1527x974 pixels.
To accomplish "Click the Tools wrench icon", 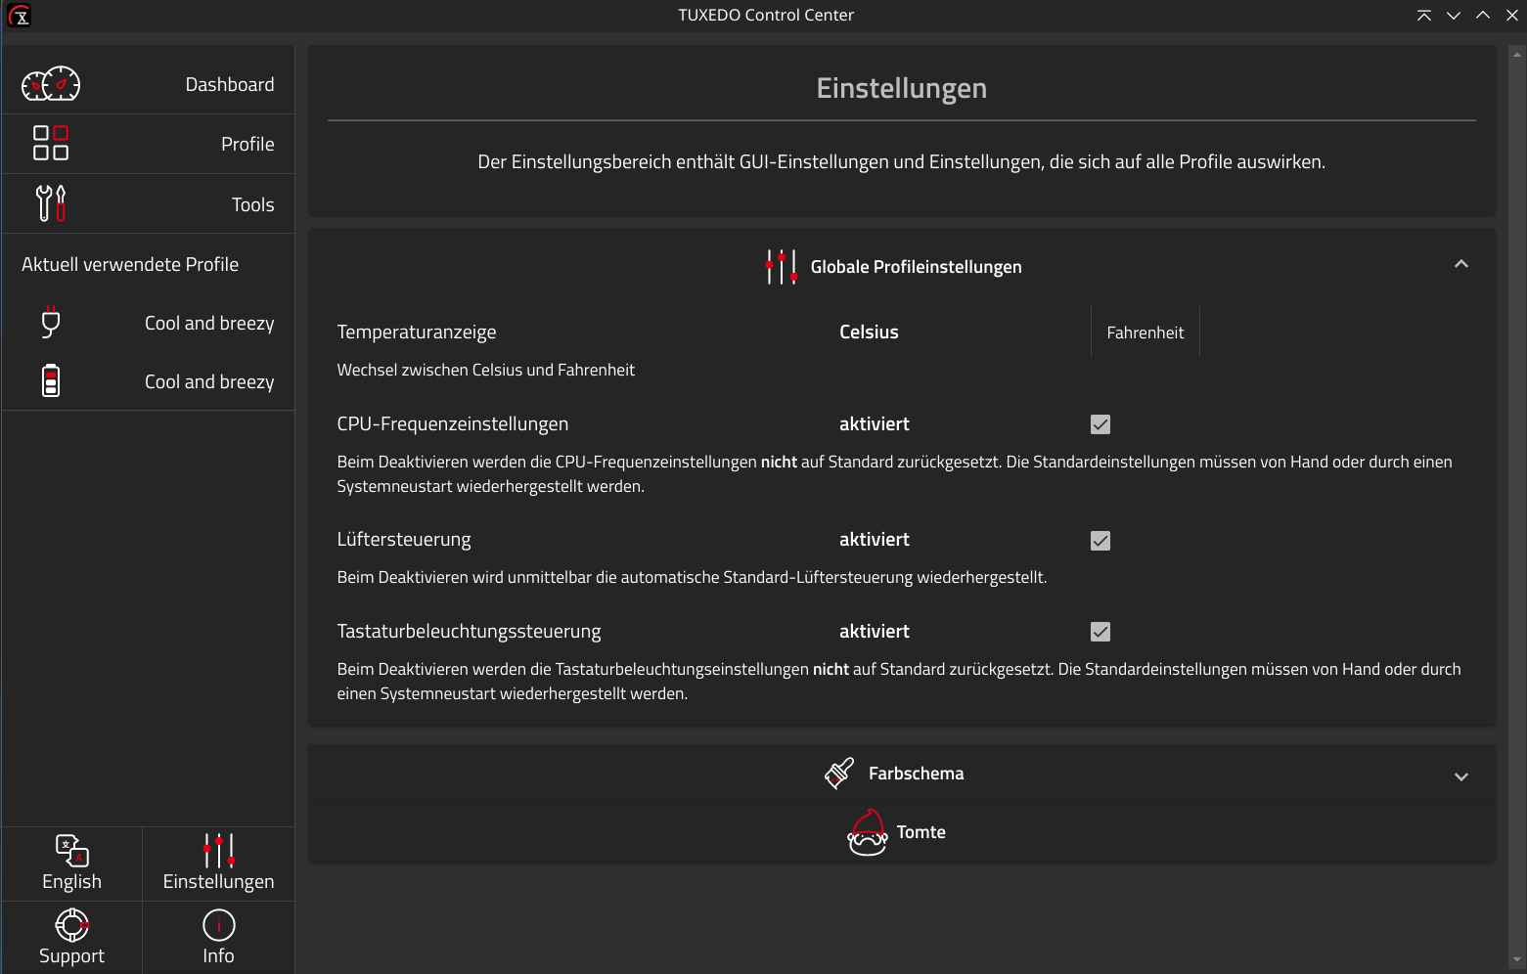I will point(51,203).
